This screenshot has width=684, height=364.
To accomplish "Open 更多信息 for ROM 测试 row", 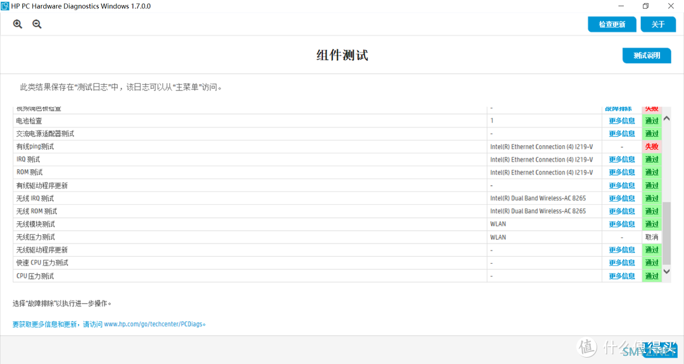I will click(x=622, y=172).
